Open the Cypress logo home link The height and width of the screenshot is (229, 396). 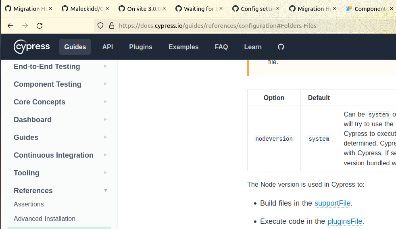(31, 47)
